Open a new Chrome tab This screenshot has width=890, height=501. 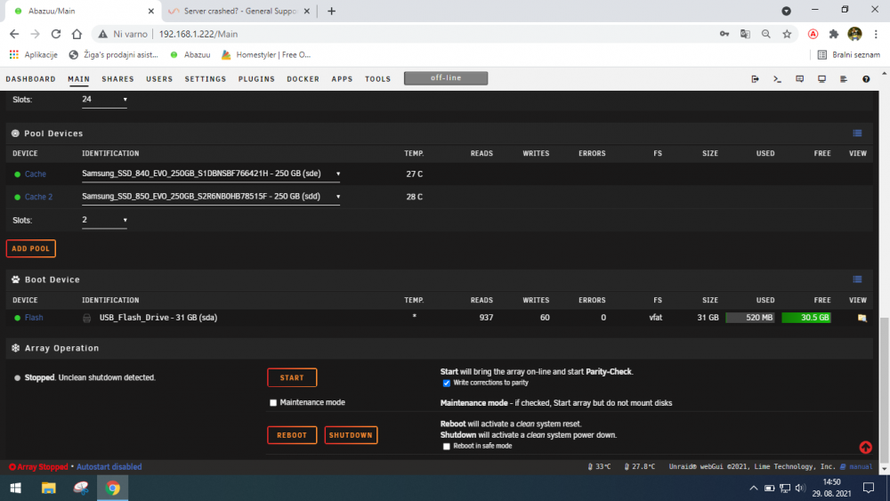click(331, 12)
